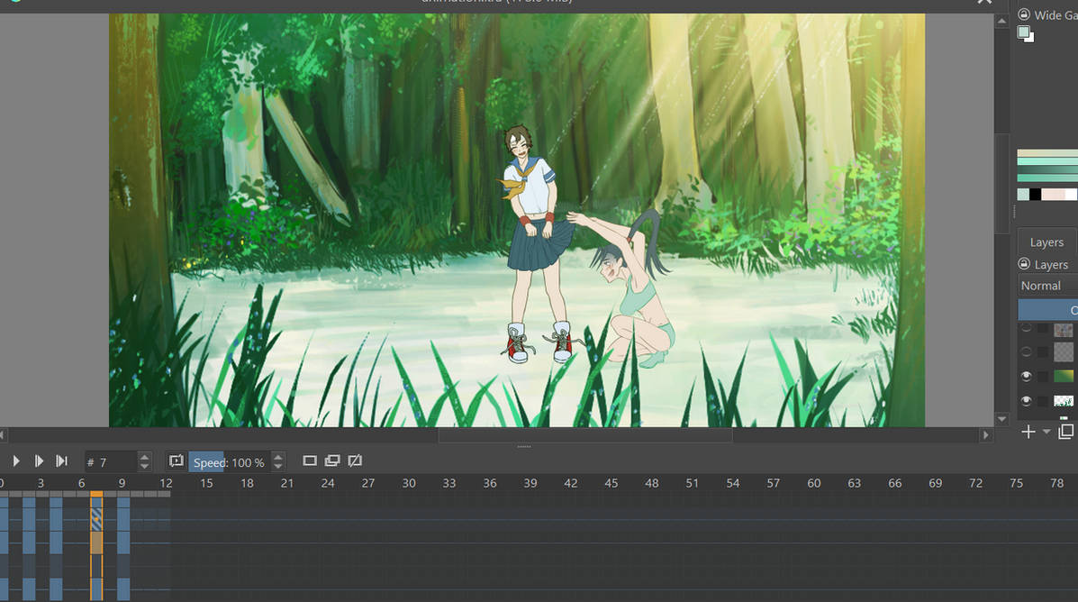Choose the pale pink color history swatch

click(x=1053, y=195)
